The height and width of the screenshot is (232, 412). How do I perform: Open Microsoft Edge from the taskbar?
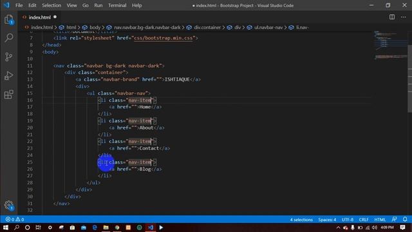pos(95,227)
